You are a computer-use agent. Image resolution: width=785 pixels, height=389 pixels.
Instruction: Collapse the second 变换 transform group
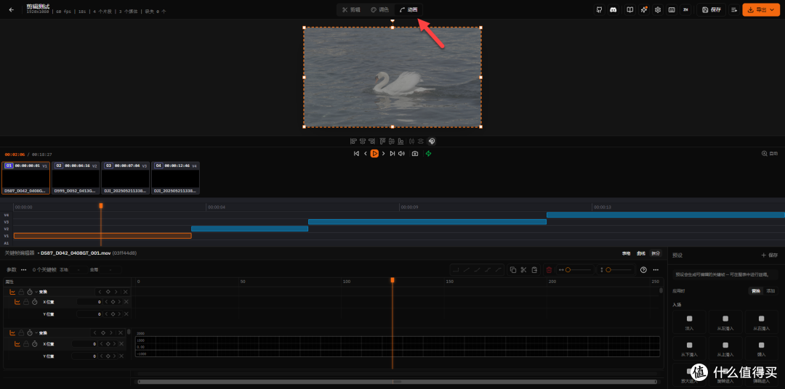pos(36,332)
